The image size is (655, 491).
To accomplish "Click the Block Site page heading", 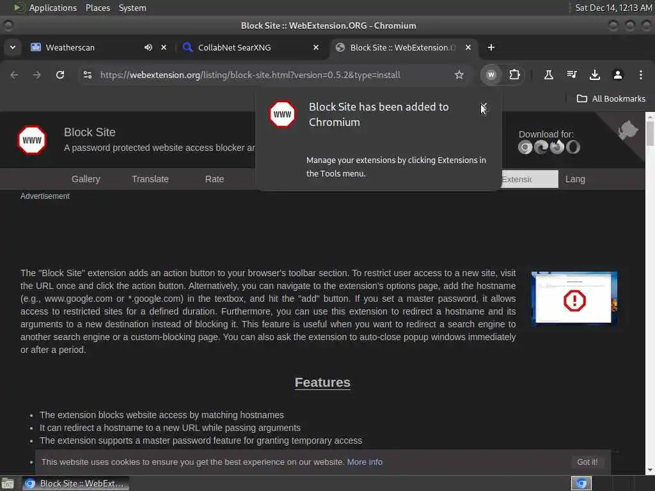I will 90,132.
